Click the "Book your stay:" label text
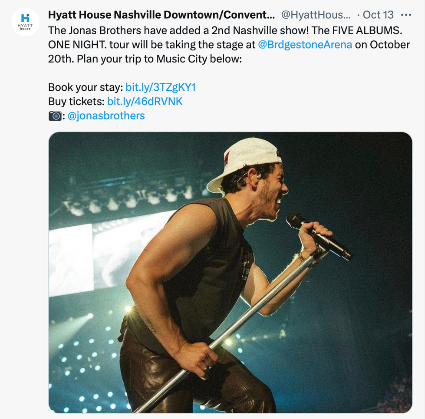The height and width of the screenshot is (419, 425). click(x=86, y=87)
